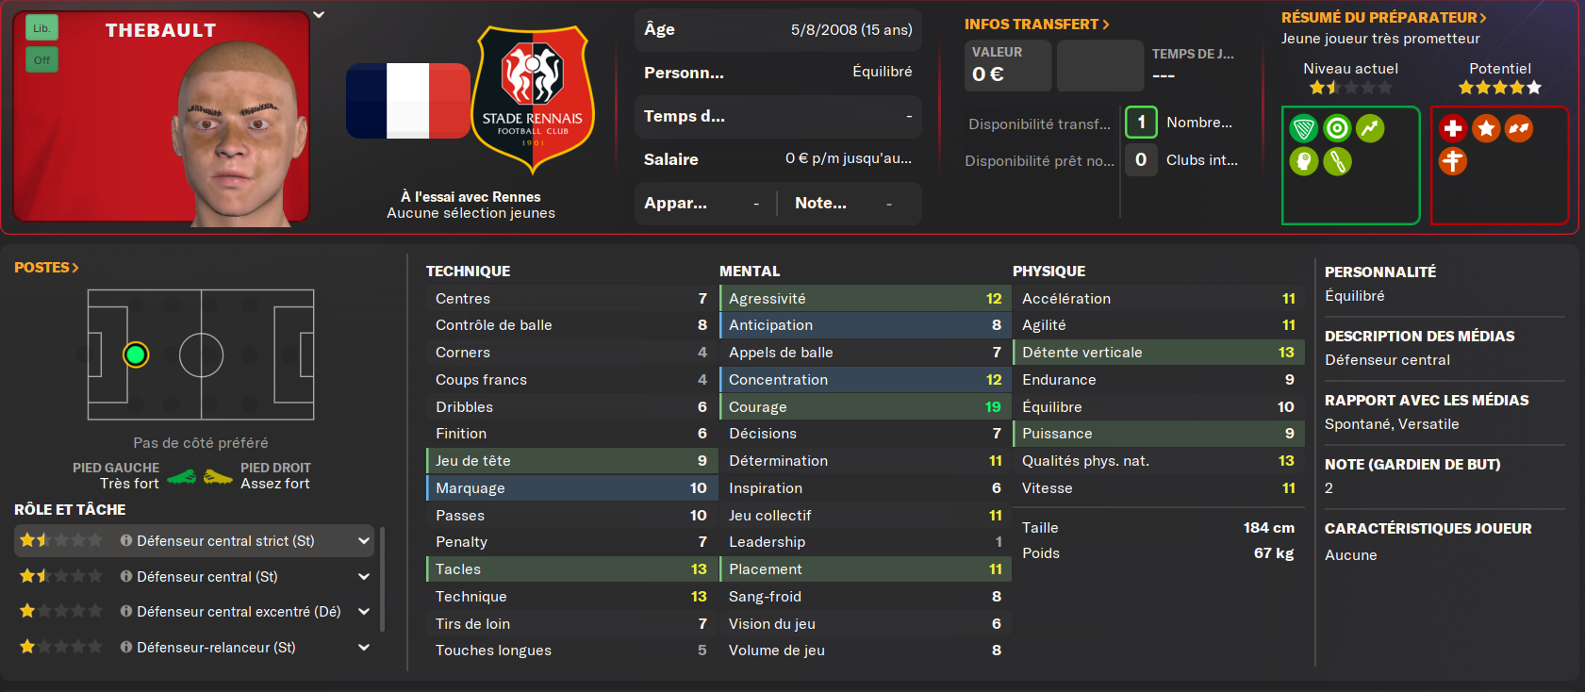
Task: Click info icon beside Défenseur-relanceur (St)
Action: pos(126,647)
